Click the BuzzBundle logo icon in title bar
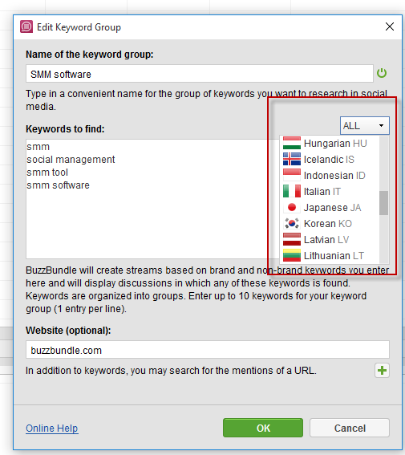Image resolution: width=405 pixels, height=455 pixels. pyautogui.click(x=26, y=26)
